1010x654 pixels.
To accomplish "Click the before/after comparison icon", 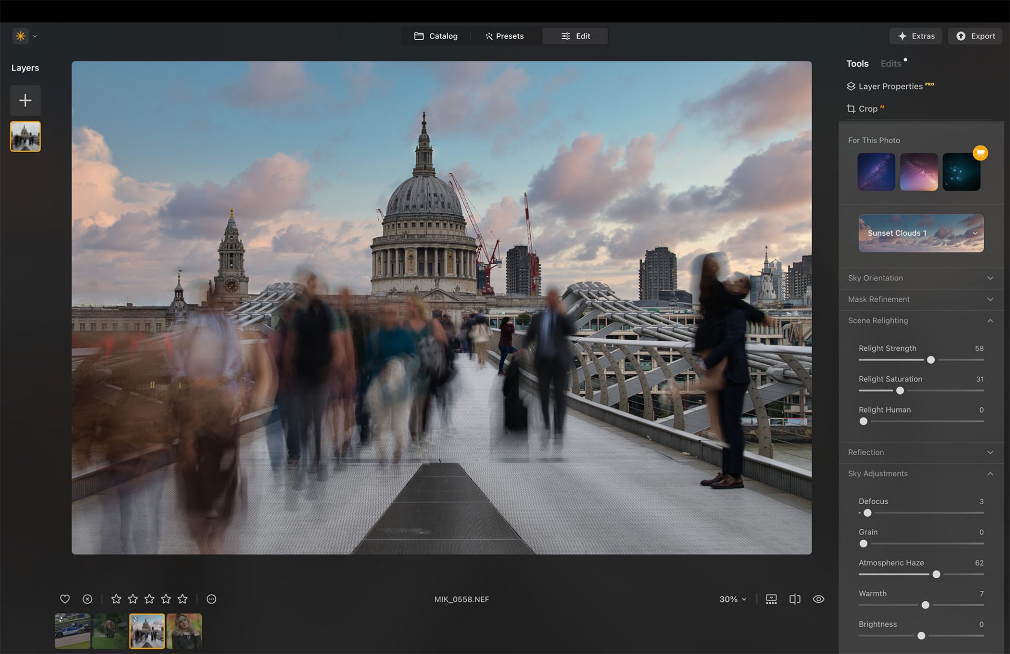I will tap(771, 599).
